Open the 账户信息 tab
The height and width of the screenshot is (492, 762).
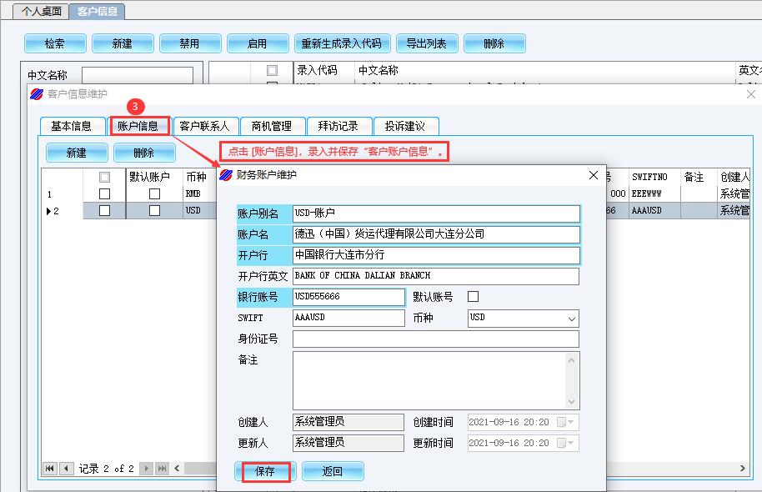click(x=138, y=126)
